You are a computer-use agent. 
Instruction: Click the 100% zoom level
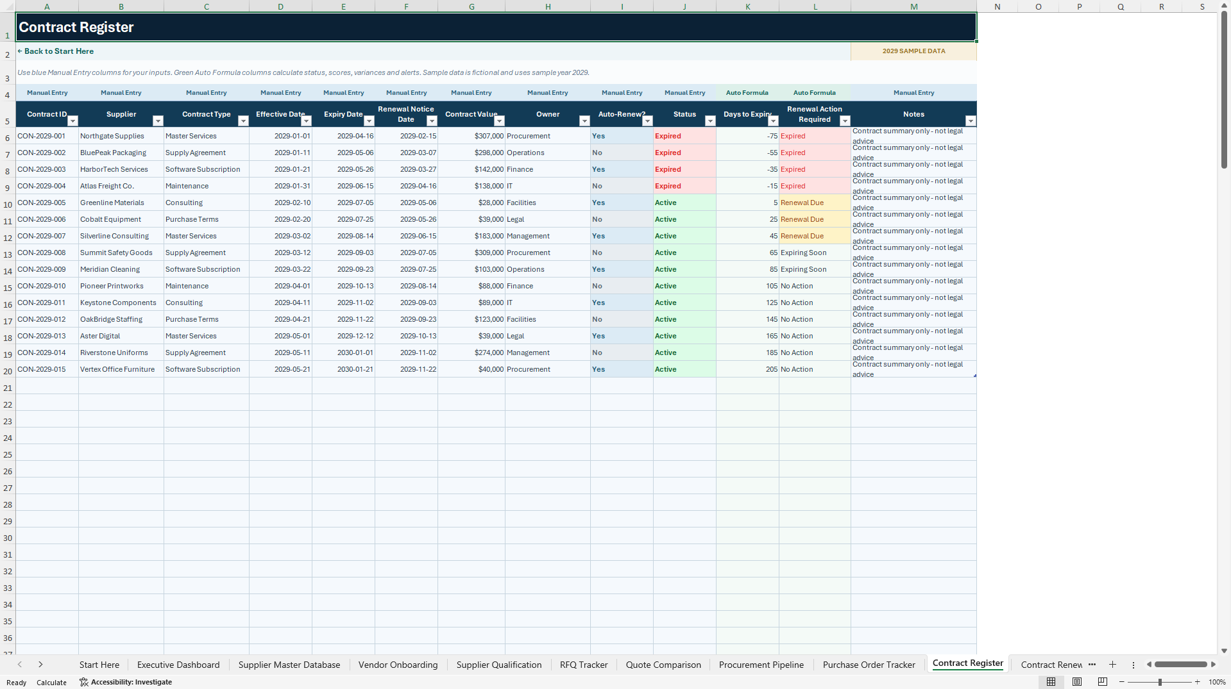coord(1217,682)
